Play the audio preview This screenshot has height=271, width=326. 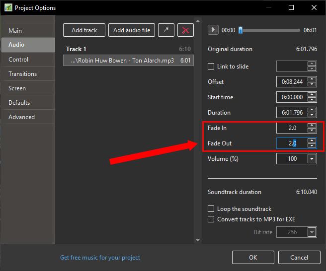tap(213, 30)
